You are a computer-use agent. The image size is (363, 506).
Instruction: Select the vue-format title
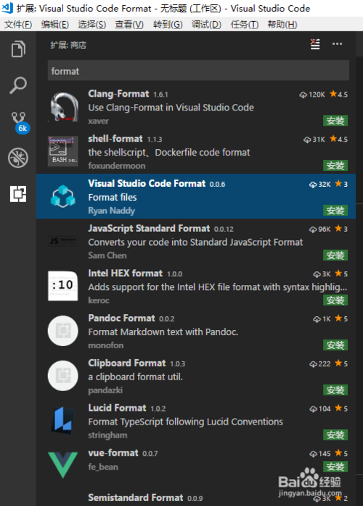(113, 452)
